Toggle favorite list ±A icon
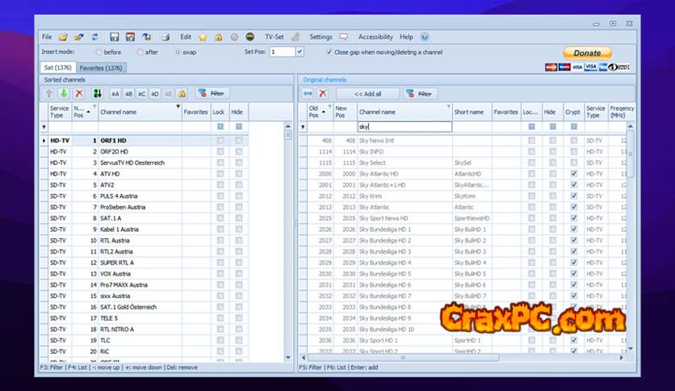The width and height of the screenshot is (675, 391). [x=115, y=94]
